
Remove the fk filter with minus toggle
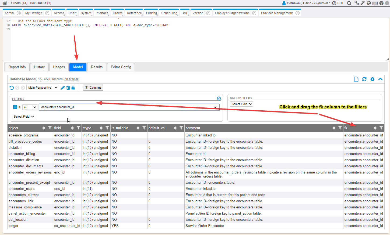[x=15, y=107]
